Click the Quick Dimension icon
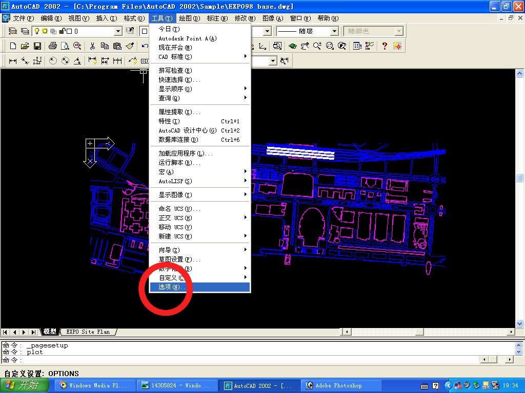525x393 pixels. 92,61
